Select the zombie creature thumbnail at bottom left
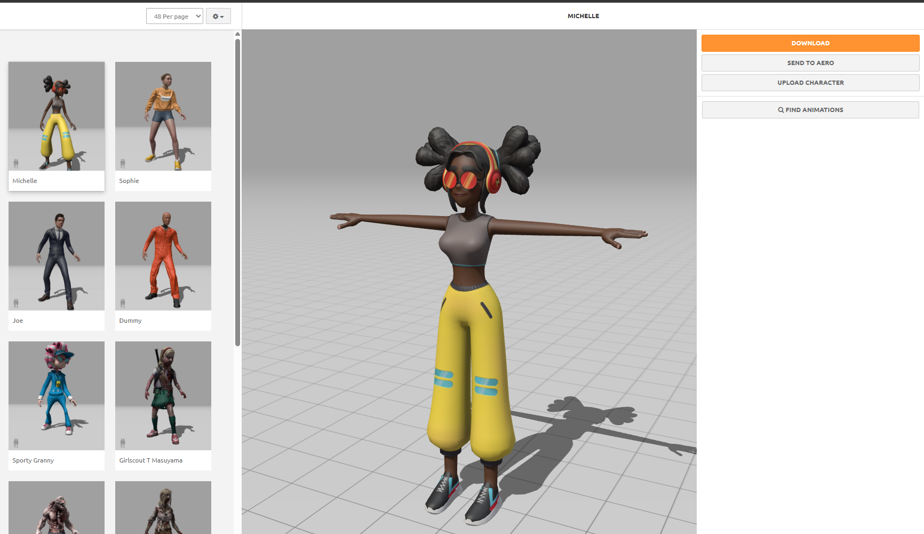 57,508
